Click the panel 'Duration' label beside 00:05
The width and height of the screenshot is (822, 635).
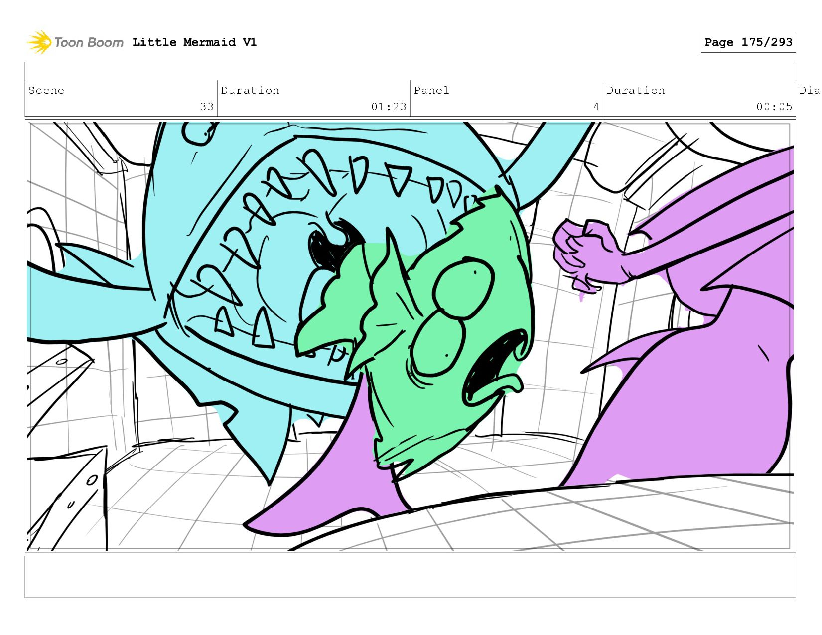[x=636, y=90]
